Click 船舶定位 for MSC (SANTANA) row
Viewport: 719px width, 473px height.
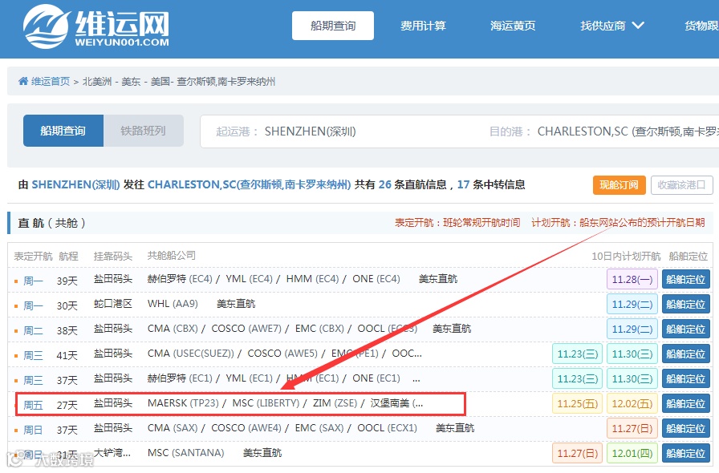point(686,453)
